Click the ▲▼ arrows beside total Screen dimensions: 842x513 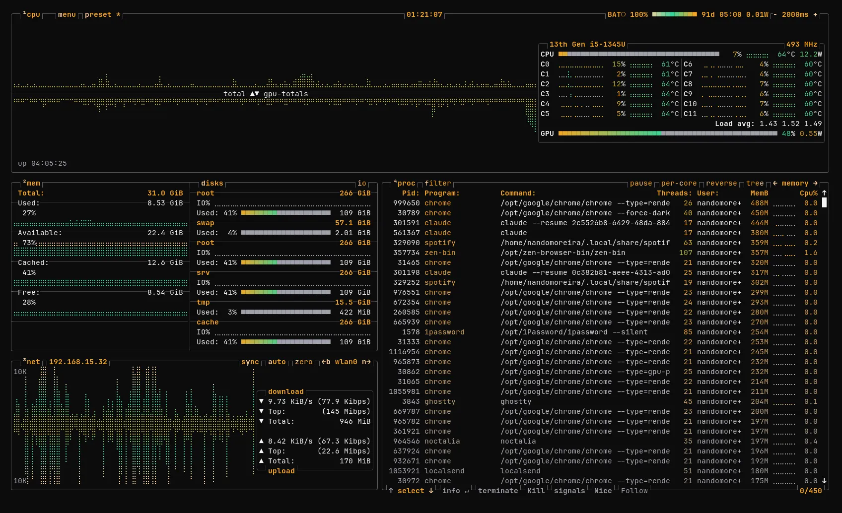[x=254, y=94]
